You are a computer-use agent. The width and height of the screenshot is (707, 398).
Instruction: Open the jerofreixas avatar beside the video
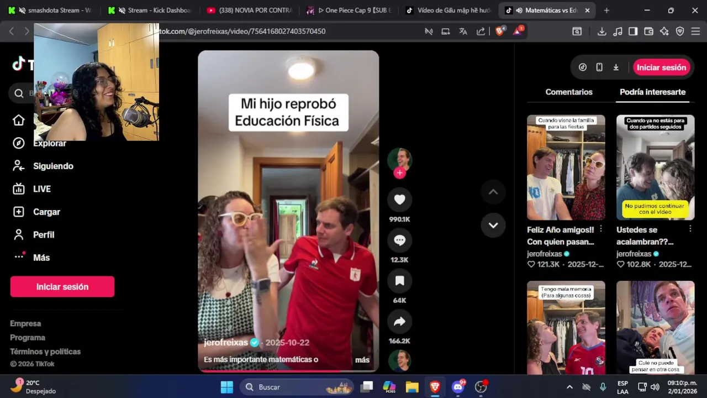click(399, 159)
